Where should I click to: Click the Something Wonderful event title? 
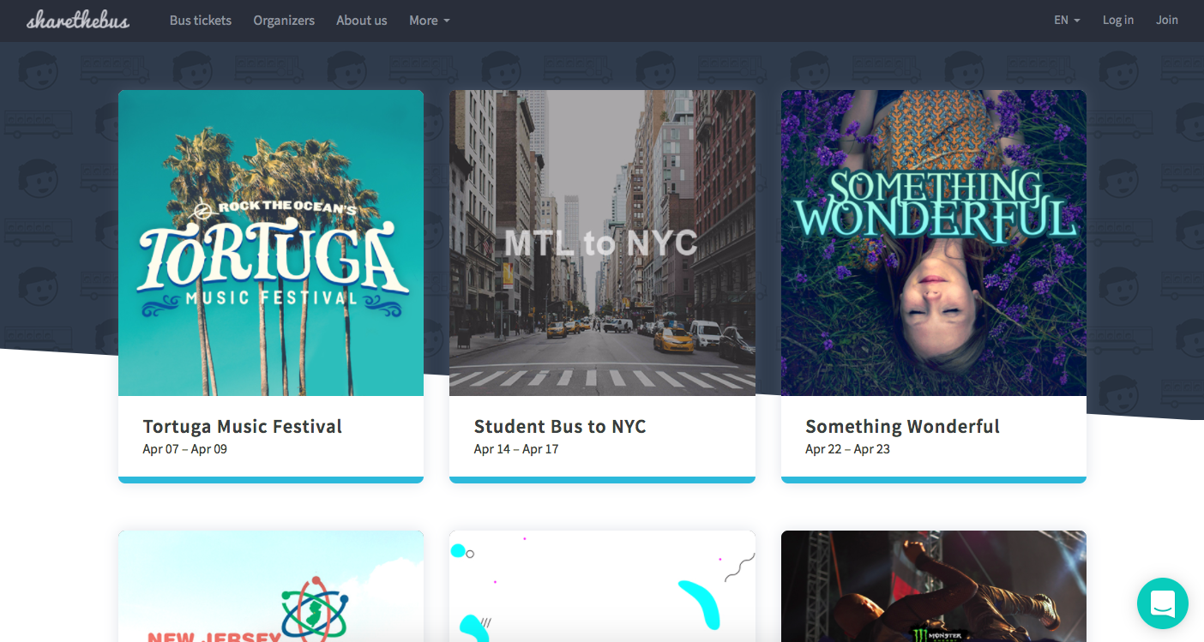click(x=902, y=427)
